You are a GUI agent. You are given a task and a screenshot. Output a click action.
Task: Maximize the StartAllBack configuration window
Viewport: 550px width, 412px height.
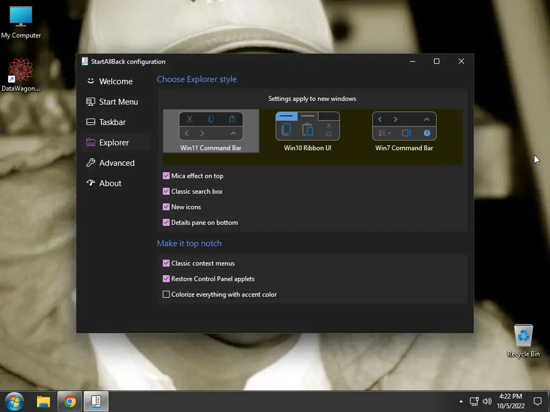point(437,61)
